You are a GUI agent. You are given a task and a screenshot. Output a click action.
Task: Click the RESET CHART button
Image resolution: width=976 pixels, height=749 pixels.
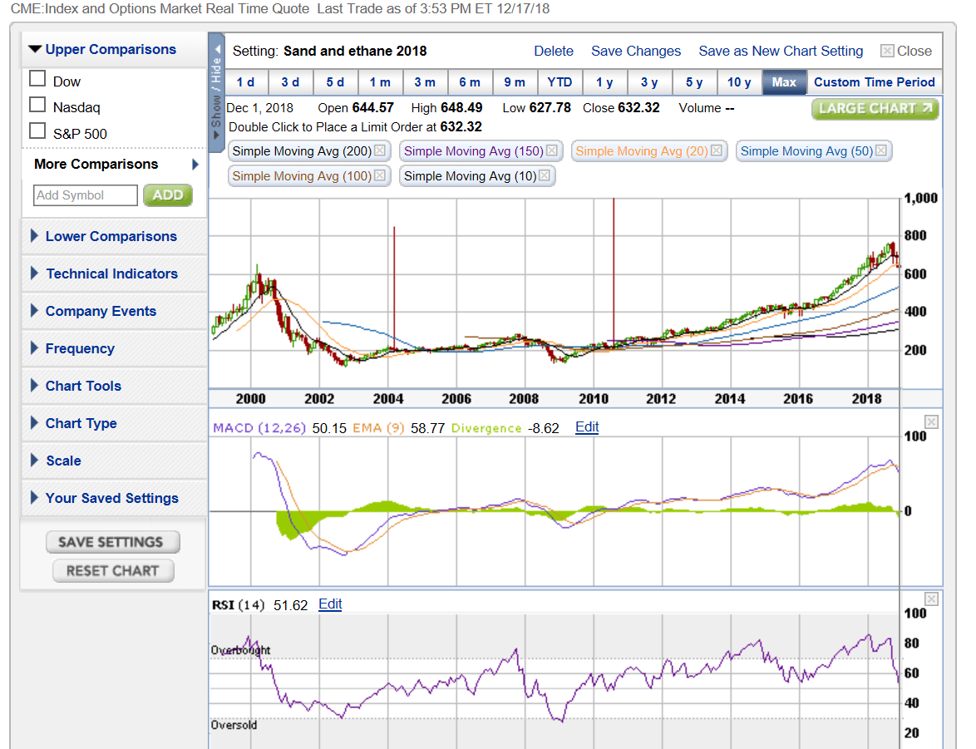coord(113,571)
